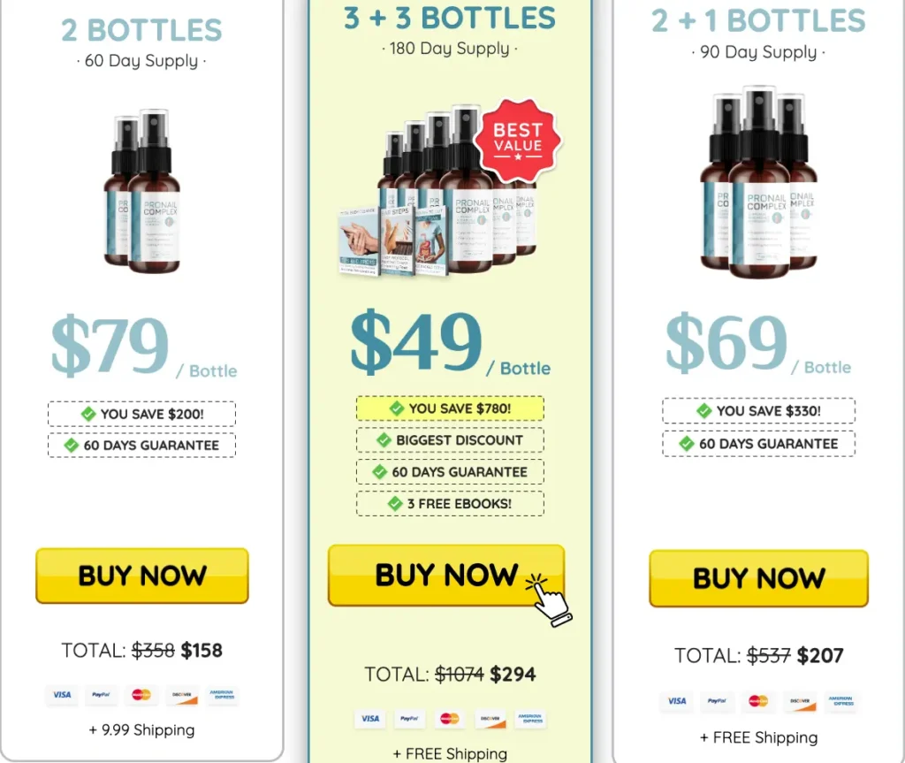Click the PayPal icon under the $294 total
Viewport: 905px width, 763px height.
click(x=409, y=719)
